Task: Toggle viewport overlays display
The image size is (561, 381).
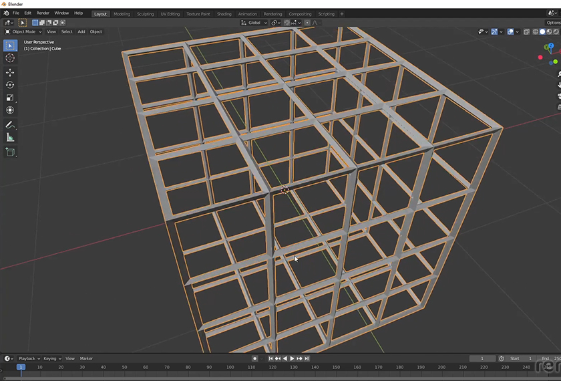Action: (511, 31)
